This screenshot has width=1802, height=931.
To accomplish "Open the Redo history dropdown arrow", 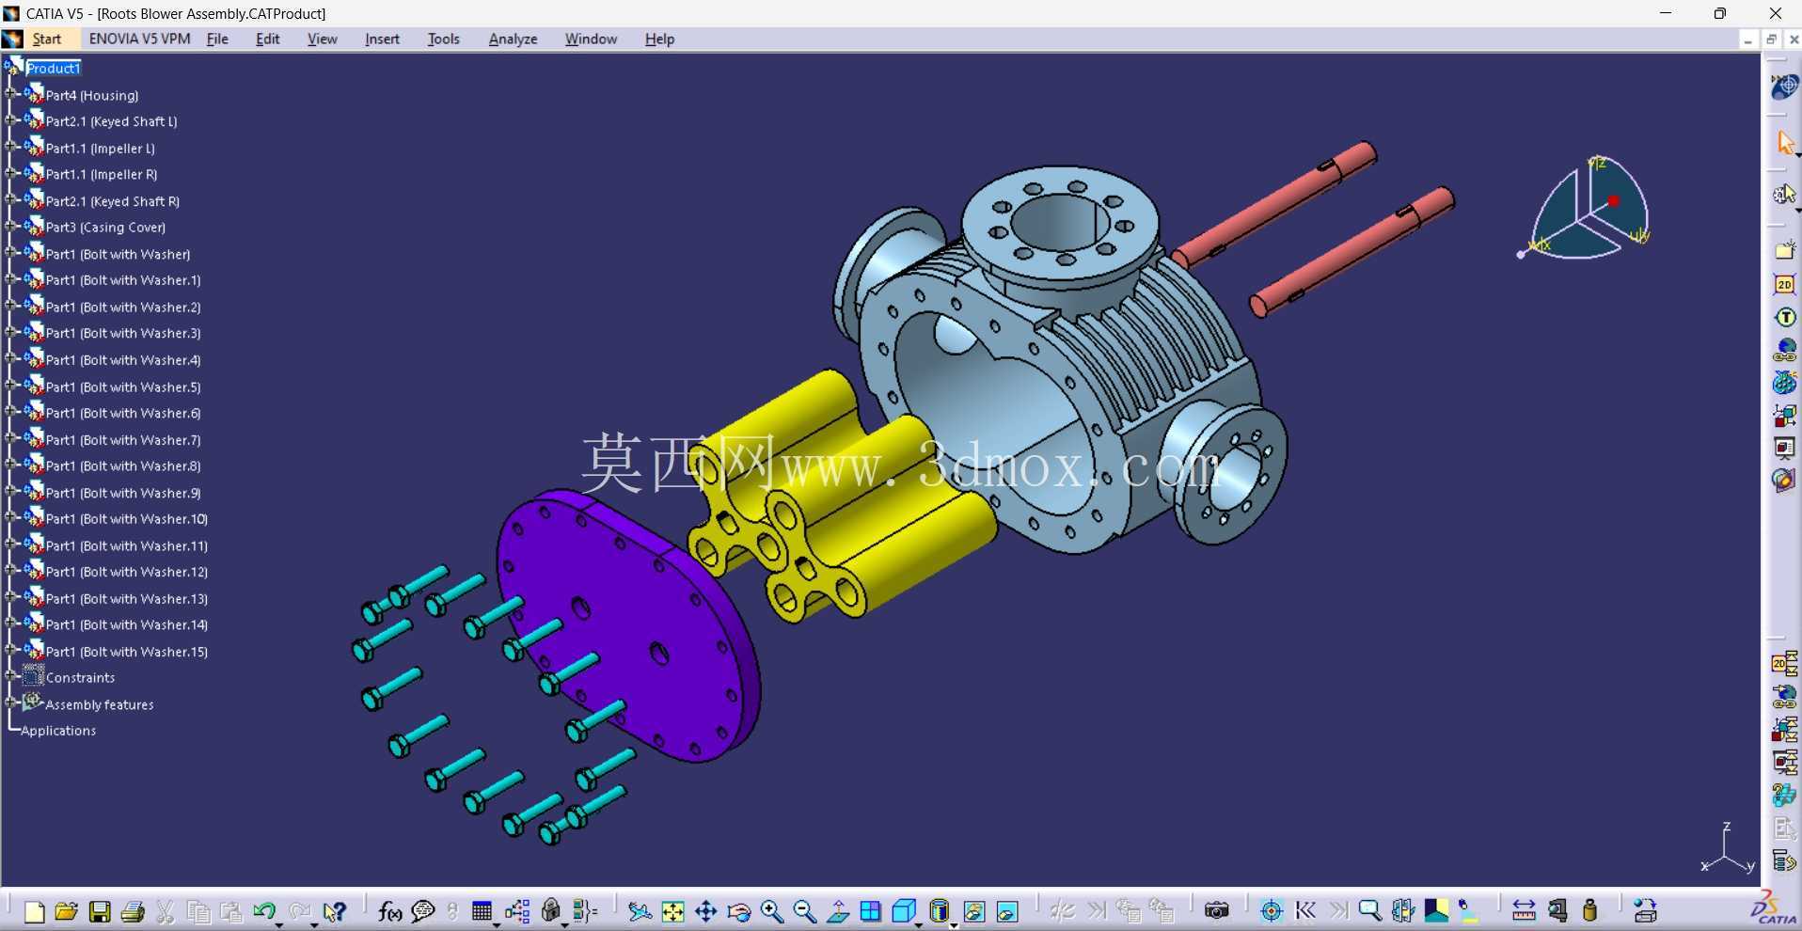I will click(314, 925).
